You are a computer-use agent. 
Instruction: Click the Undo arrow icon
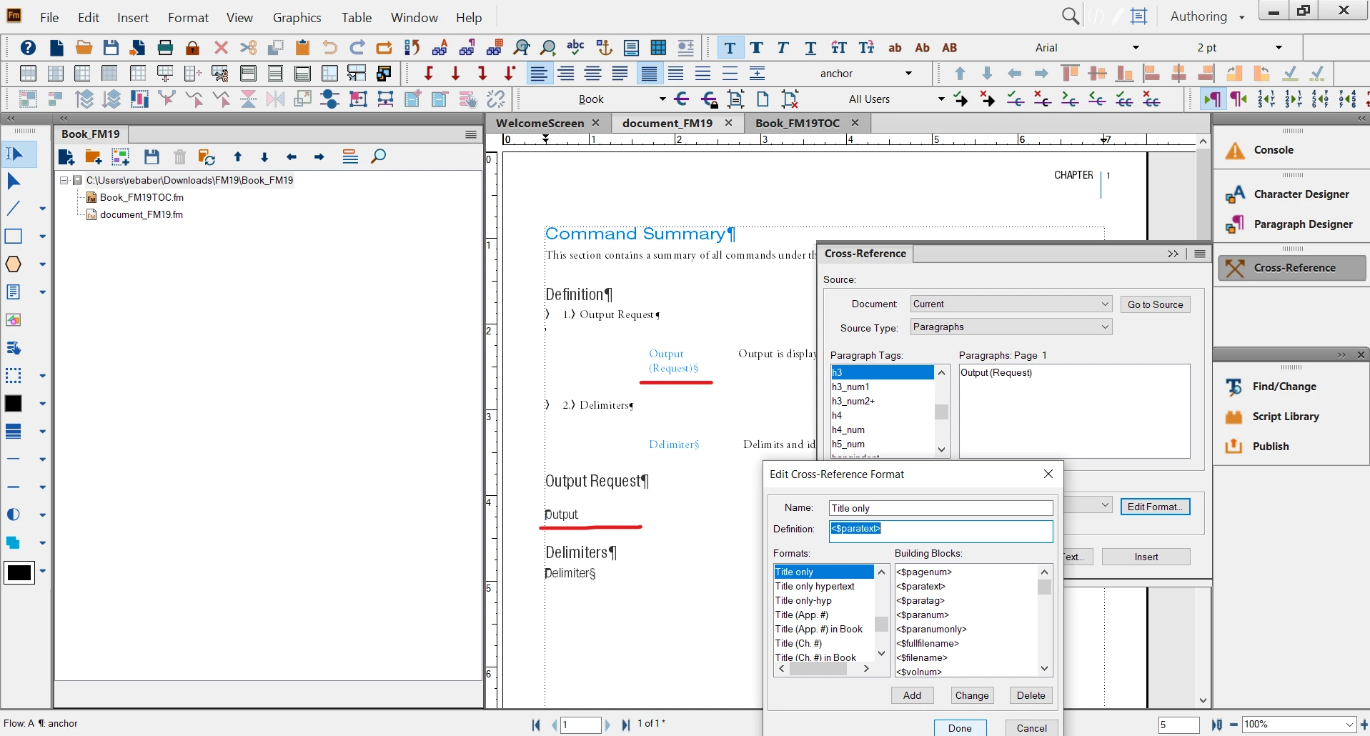329,48
